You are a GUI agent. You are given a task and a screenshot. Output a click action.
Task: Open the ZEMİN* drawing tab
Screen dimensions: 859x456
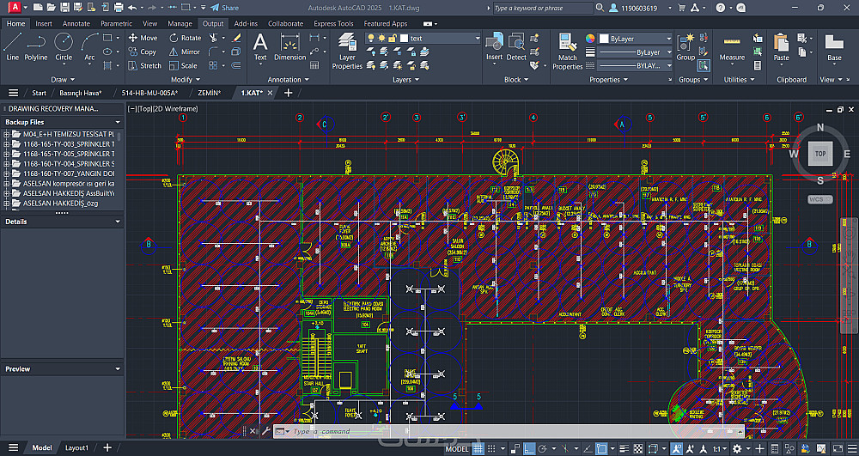[x=209, y=93]
